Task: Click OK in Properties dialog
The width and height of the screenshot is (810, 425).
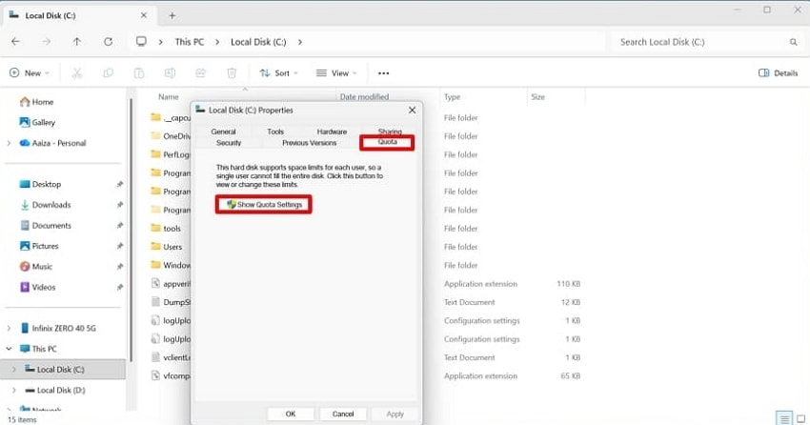Action: [291, 415]
